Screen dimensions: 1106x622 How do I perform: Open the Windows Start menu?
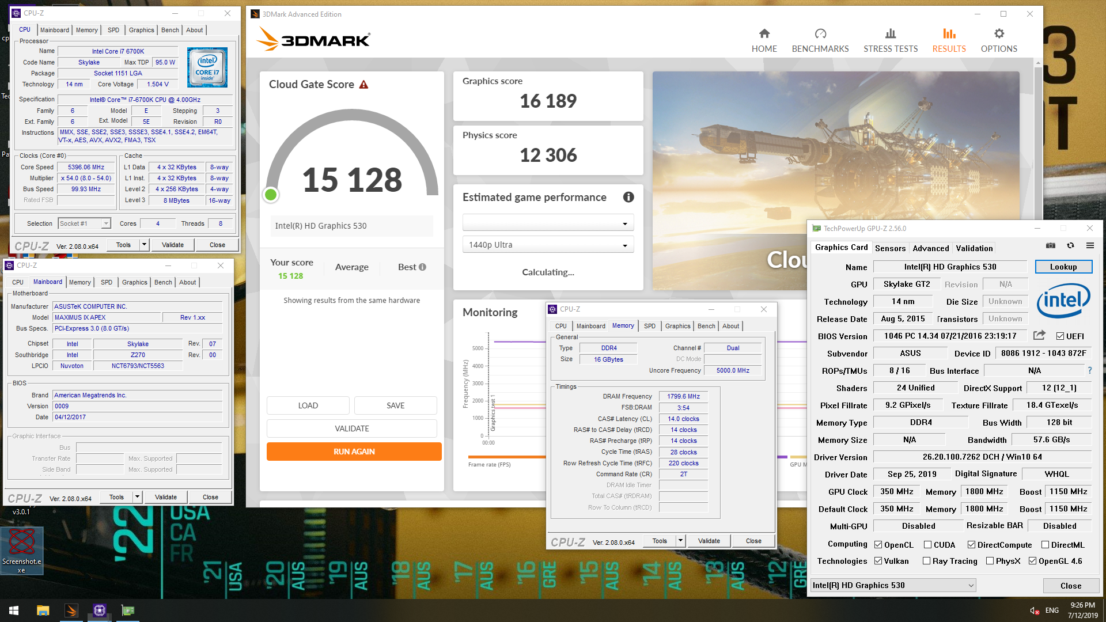click(14, 610)
